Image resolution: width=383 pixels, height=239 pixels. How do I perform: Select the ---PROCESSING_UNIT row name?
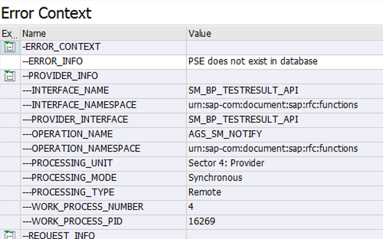pos(68,163)
